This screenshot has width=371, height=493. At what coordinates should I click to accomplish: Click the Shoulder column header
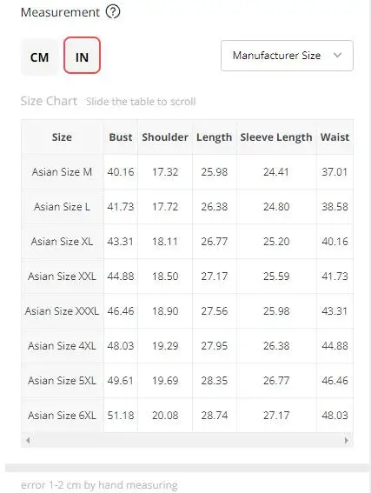coord(165,137)
